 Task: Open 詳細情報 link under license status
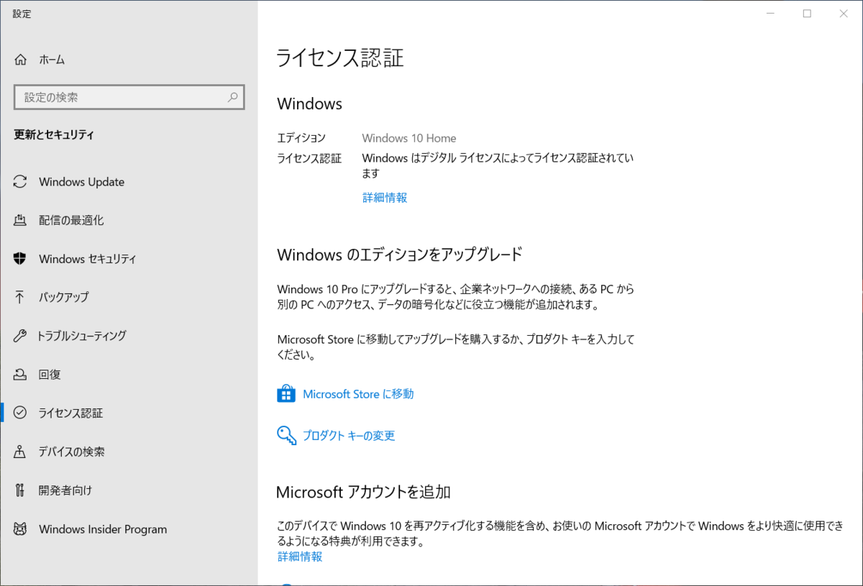[x=385, y=197]
